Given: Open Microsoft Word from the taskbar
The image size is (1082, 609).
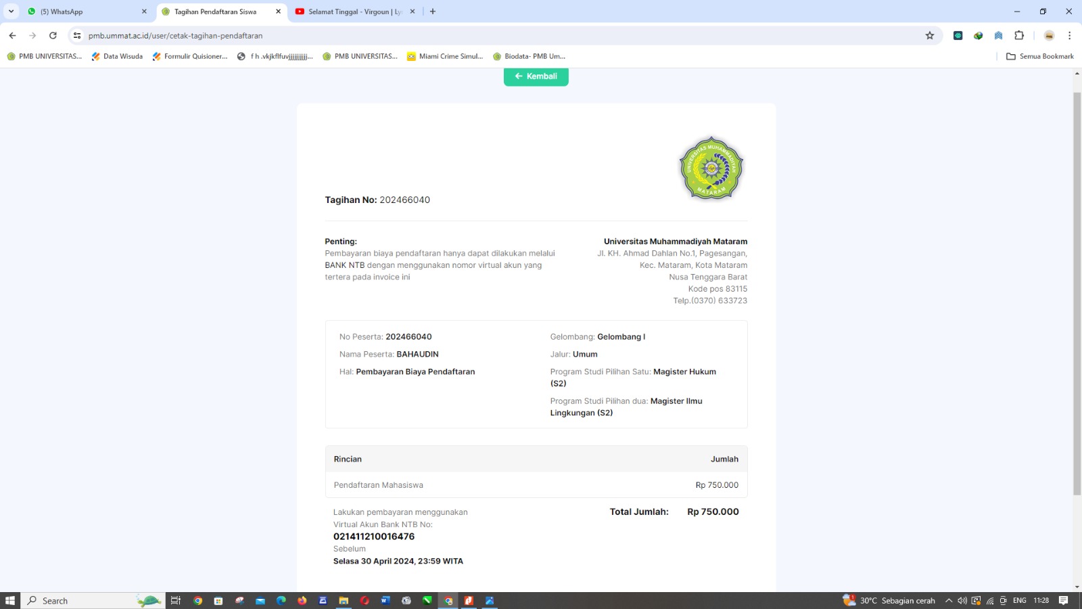Looking at the screenshot, I should coord(385,601).
